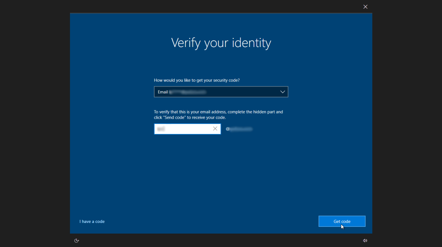Open the 'I have a code' link

pyautogui.click(x=92, y=222)
